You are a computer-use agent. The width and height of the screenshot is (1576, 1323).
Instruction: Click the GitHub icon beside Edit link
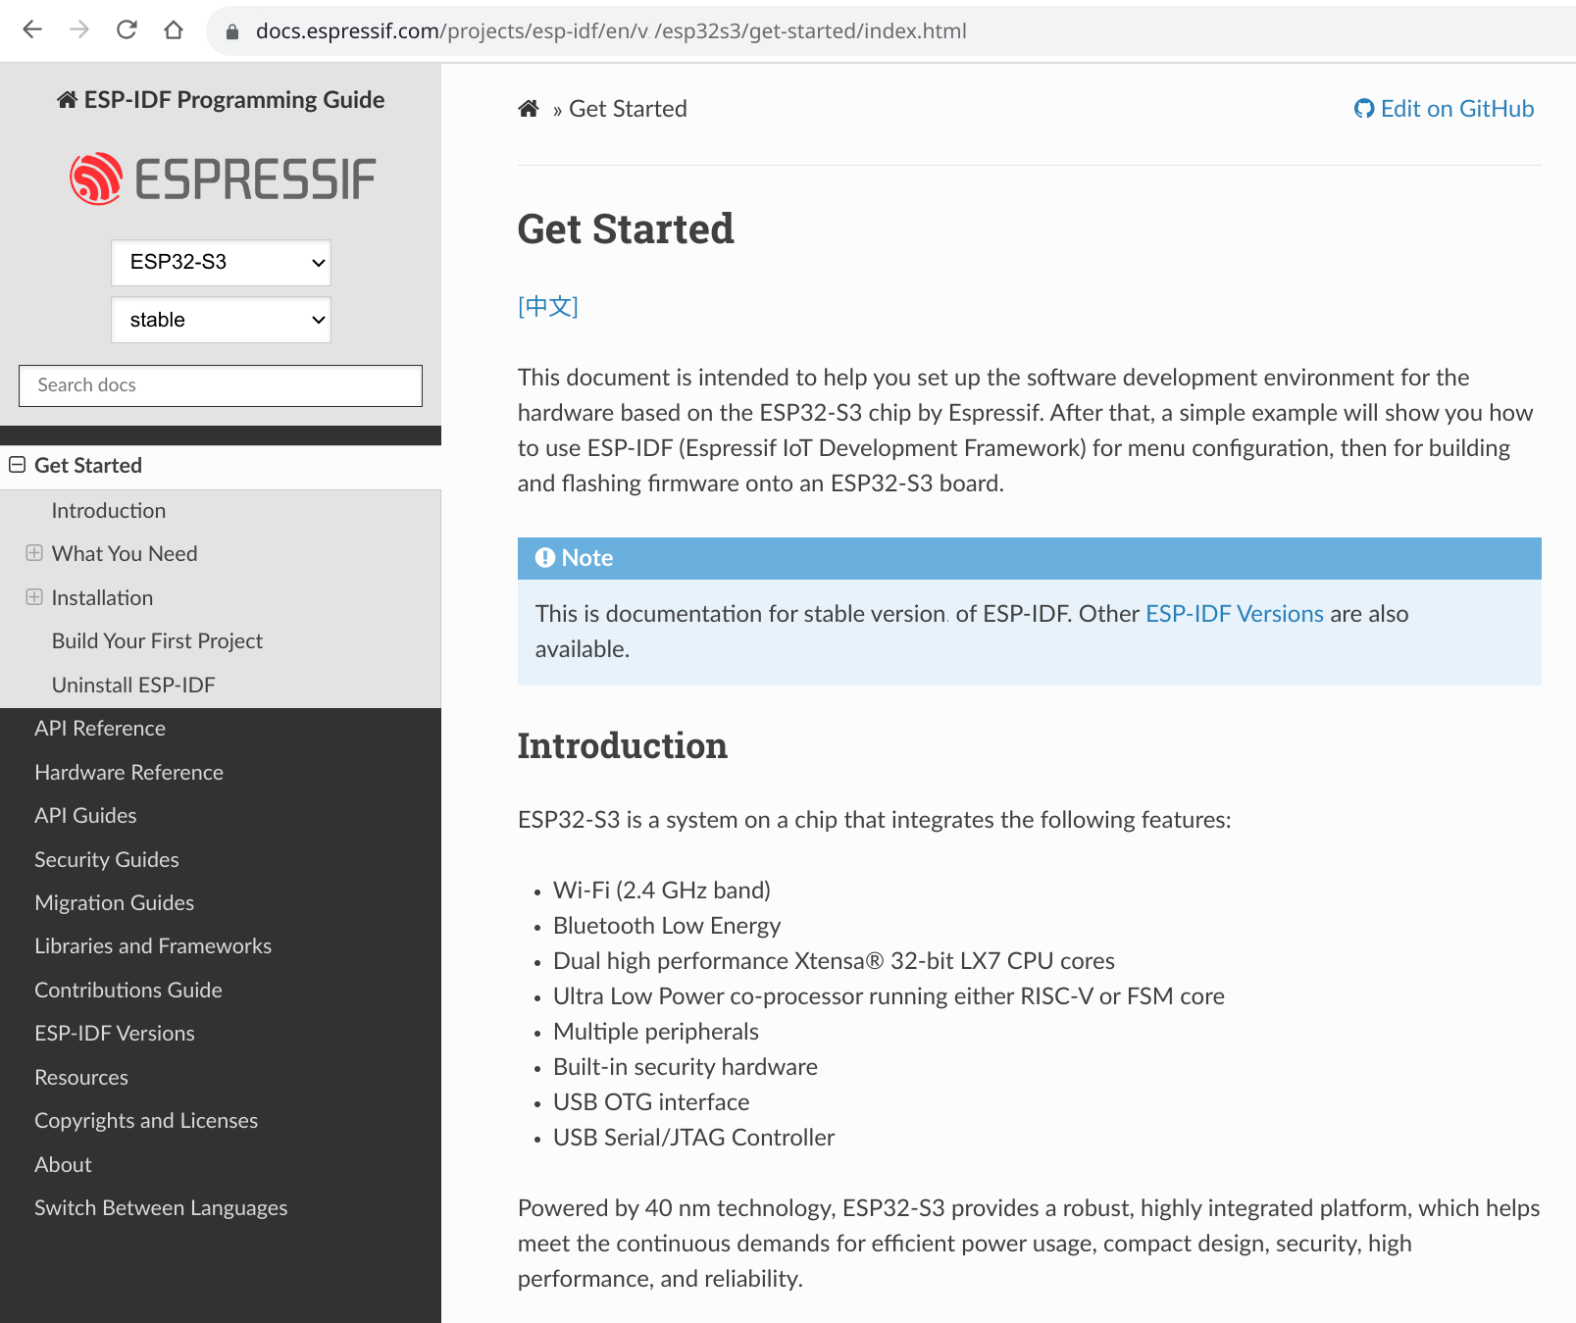[1363, 109]
